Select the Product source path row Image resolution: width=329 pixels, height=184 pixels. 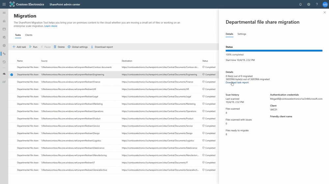tap(71, 118)
